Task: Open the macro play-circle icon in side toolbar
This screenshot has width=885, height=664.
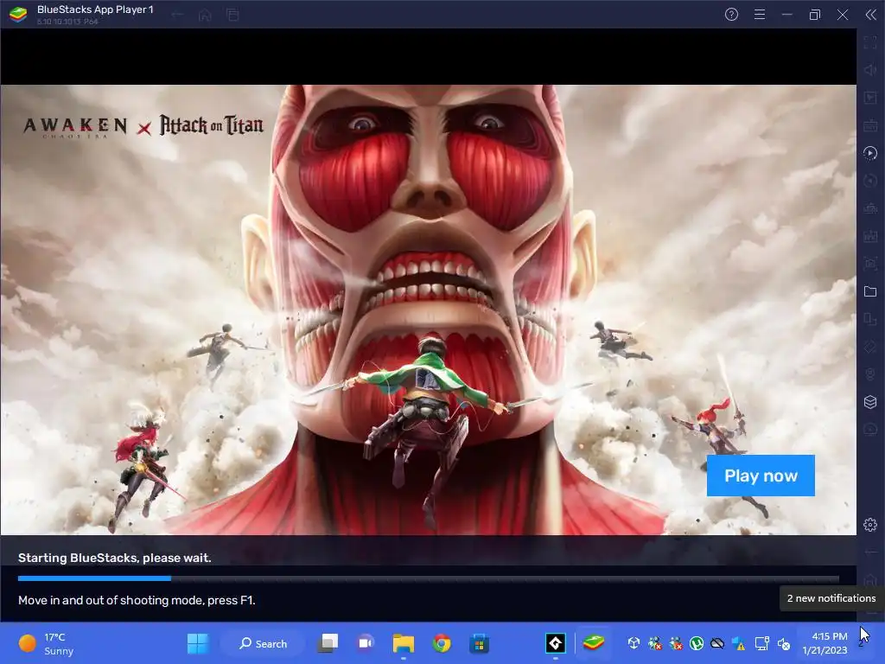Action: coord(870,153)
